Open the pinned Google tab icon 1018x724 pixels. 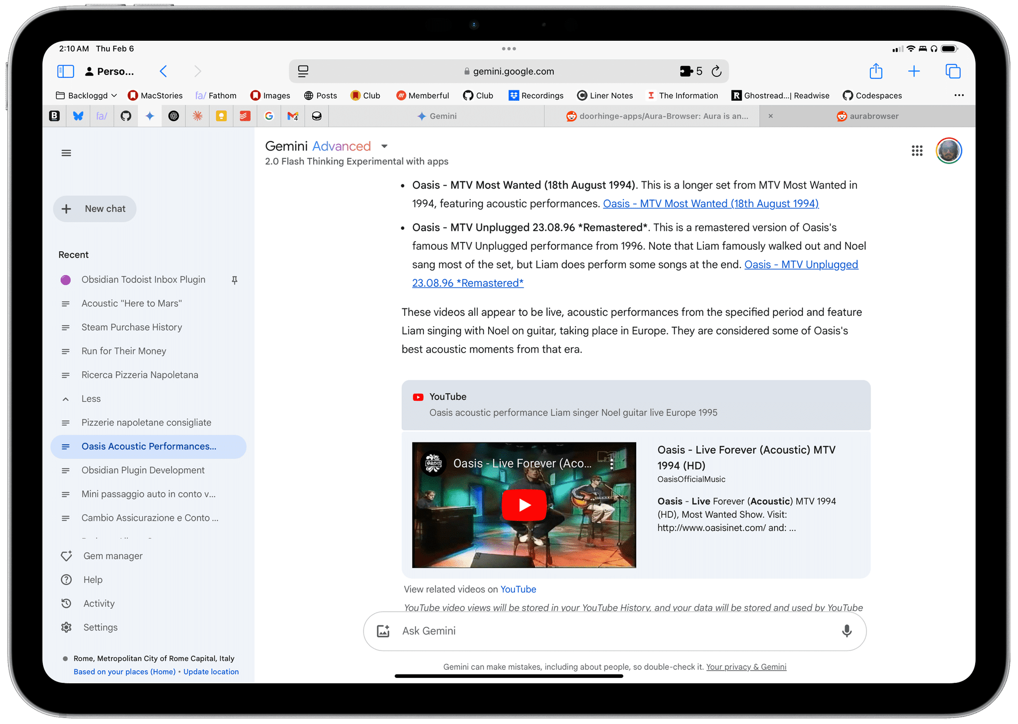[269, 116]
